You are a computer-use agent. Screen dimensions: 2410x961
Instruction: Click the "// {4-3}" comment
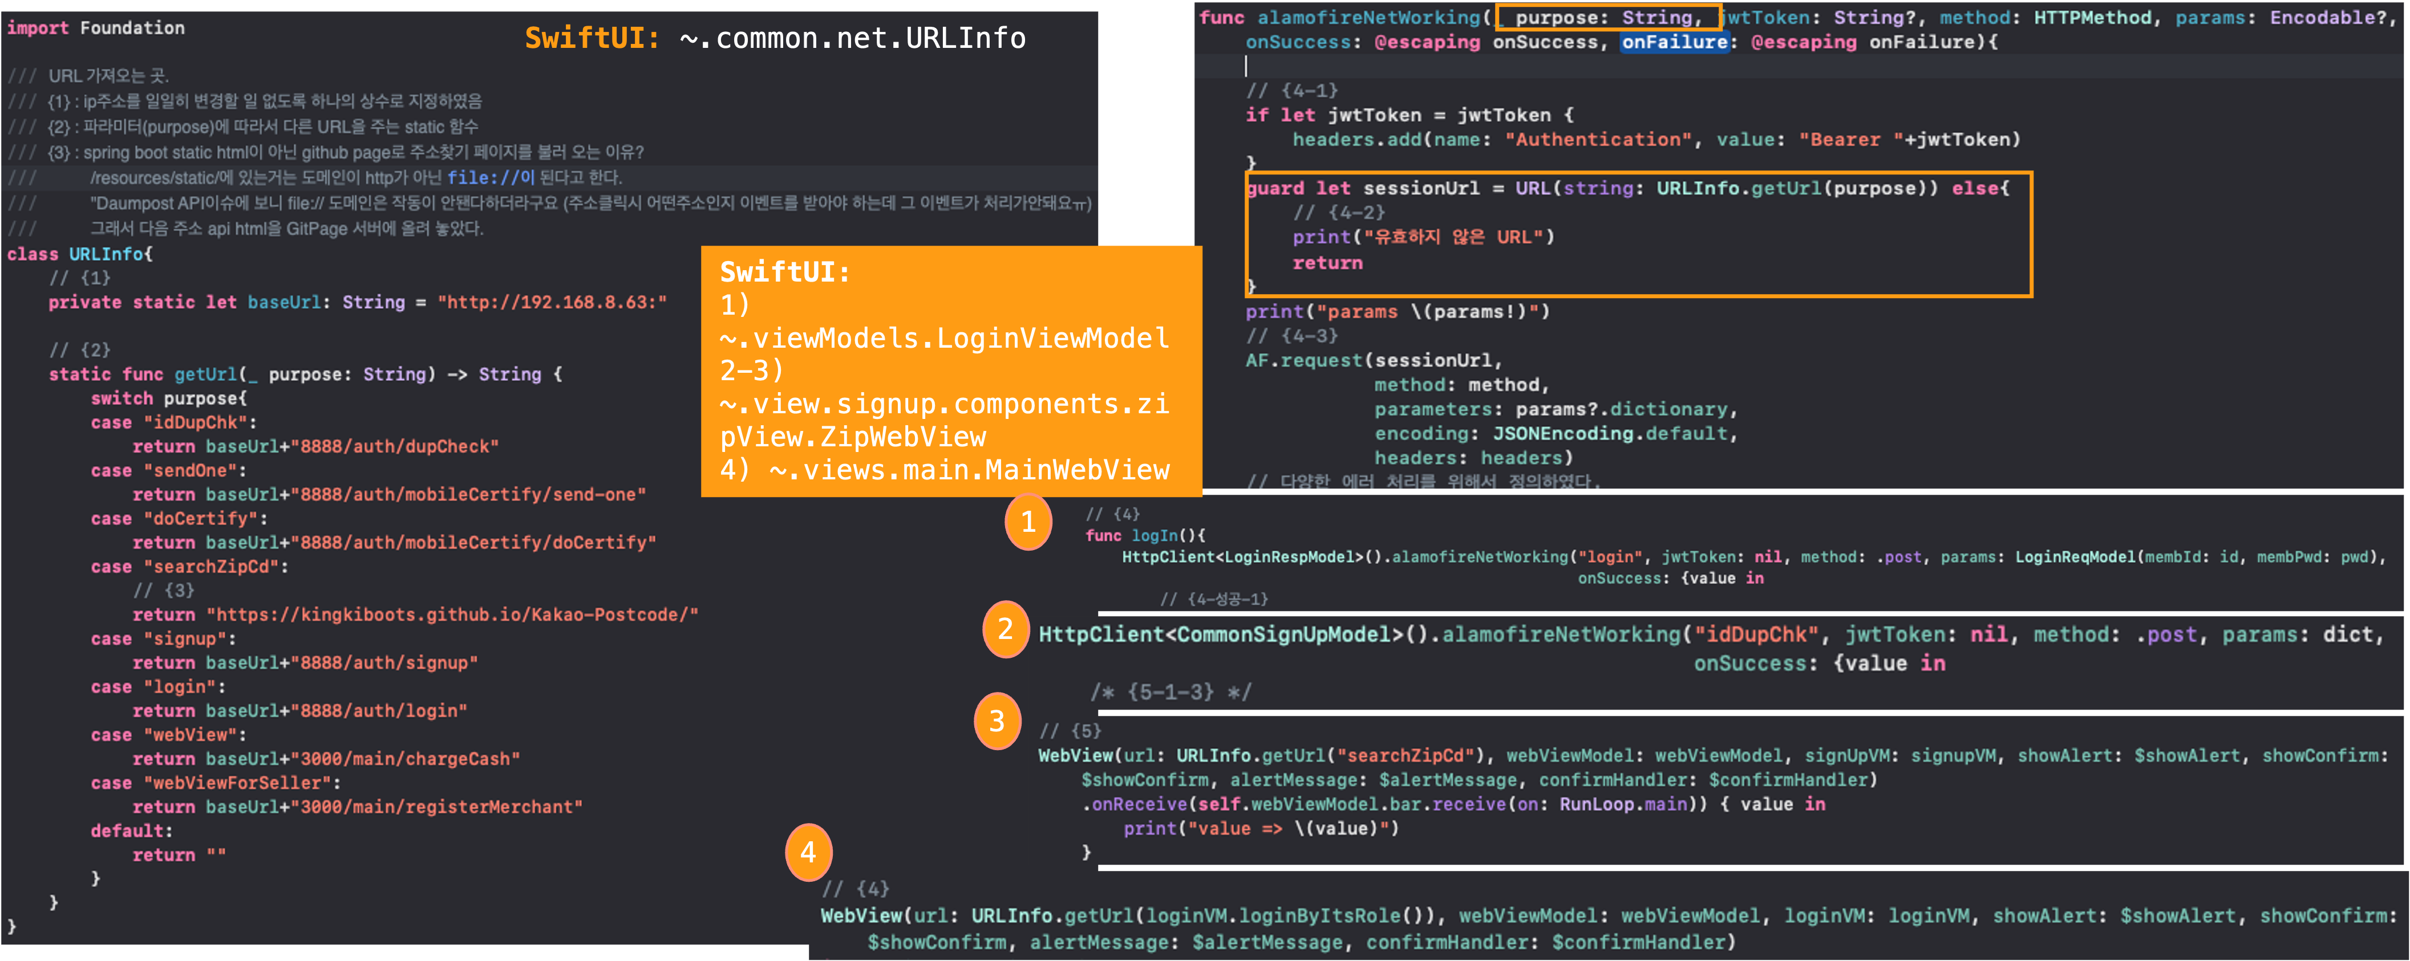[1291, 336]
